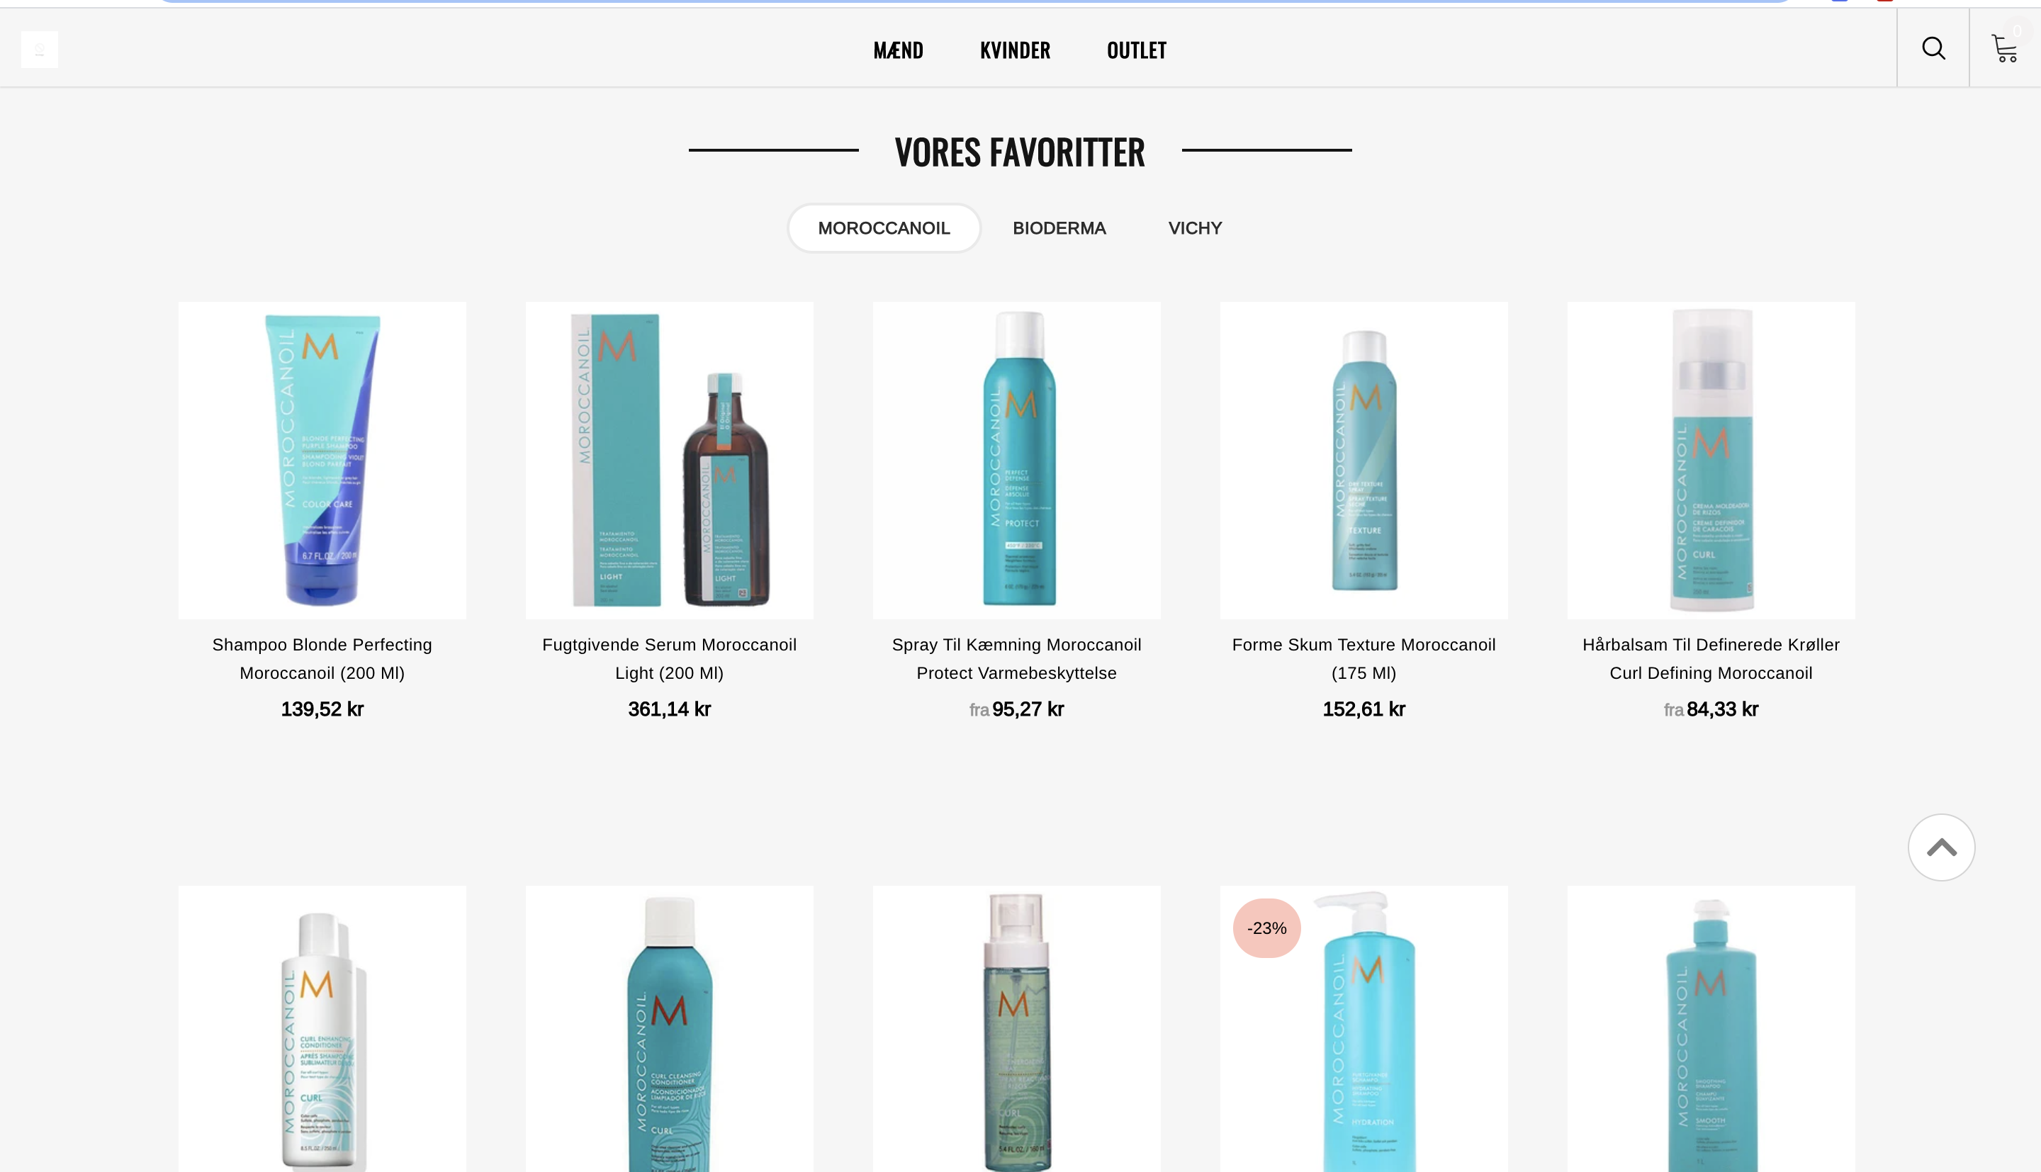
Task: Open the shopping cart icon
Action: coord(2005,48)
